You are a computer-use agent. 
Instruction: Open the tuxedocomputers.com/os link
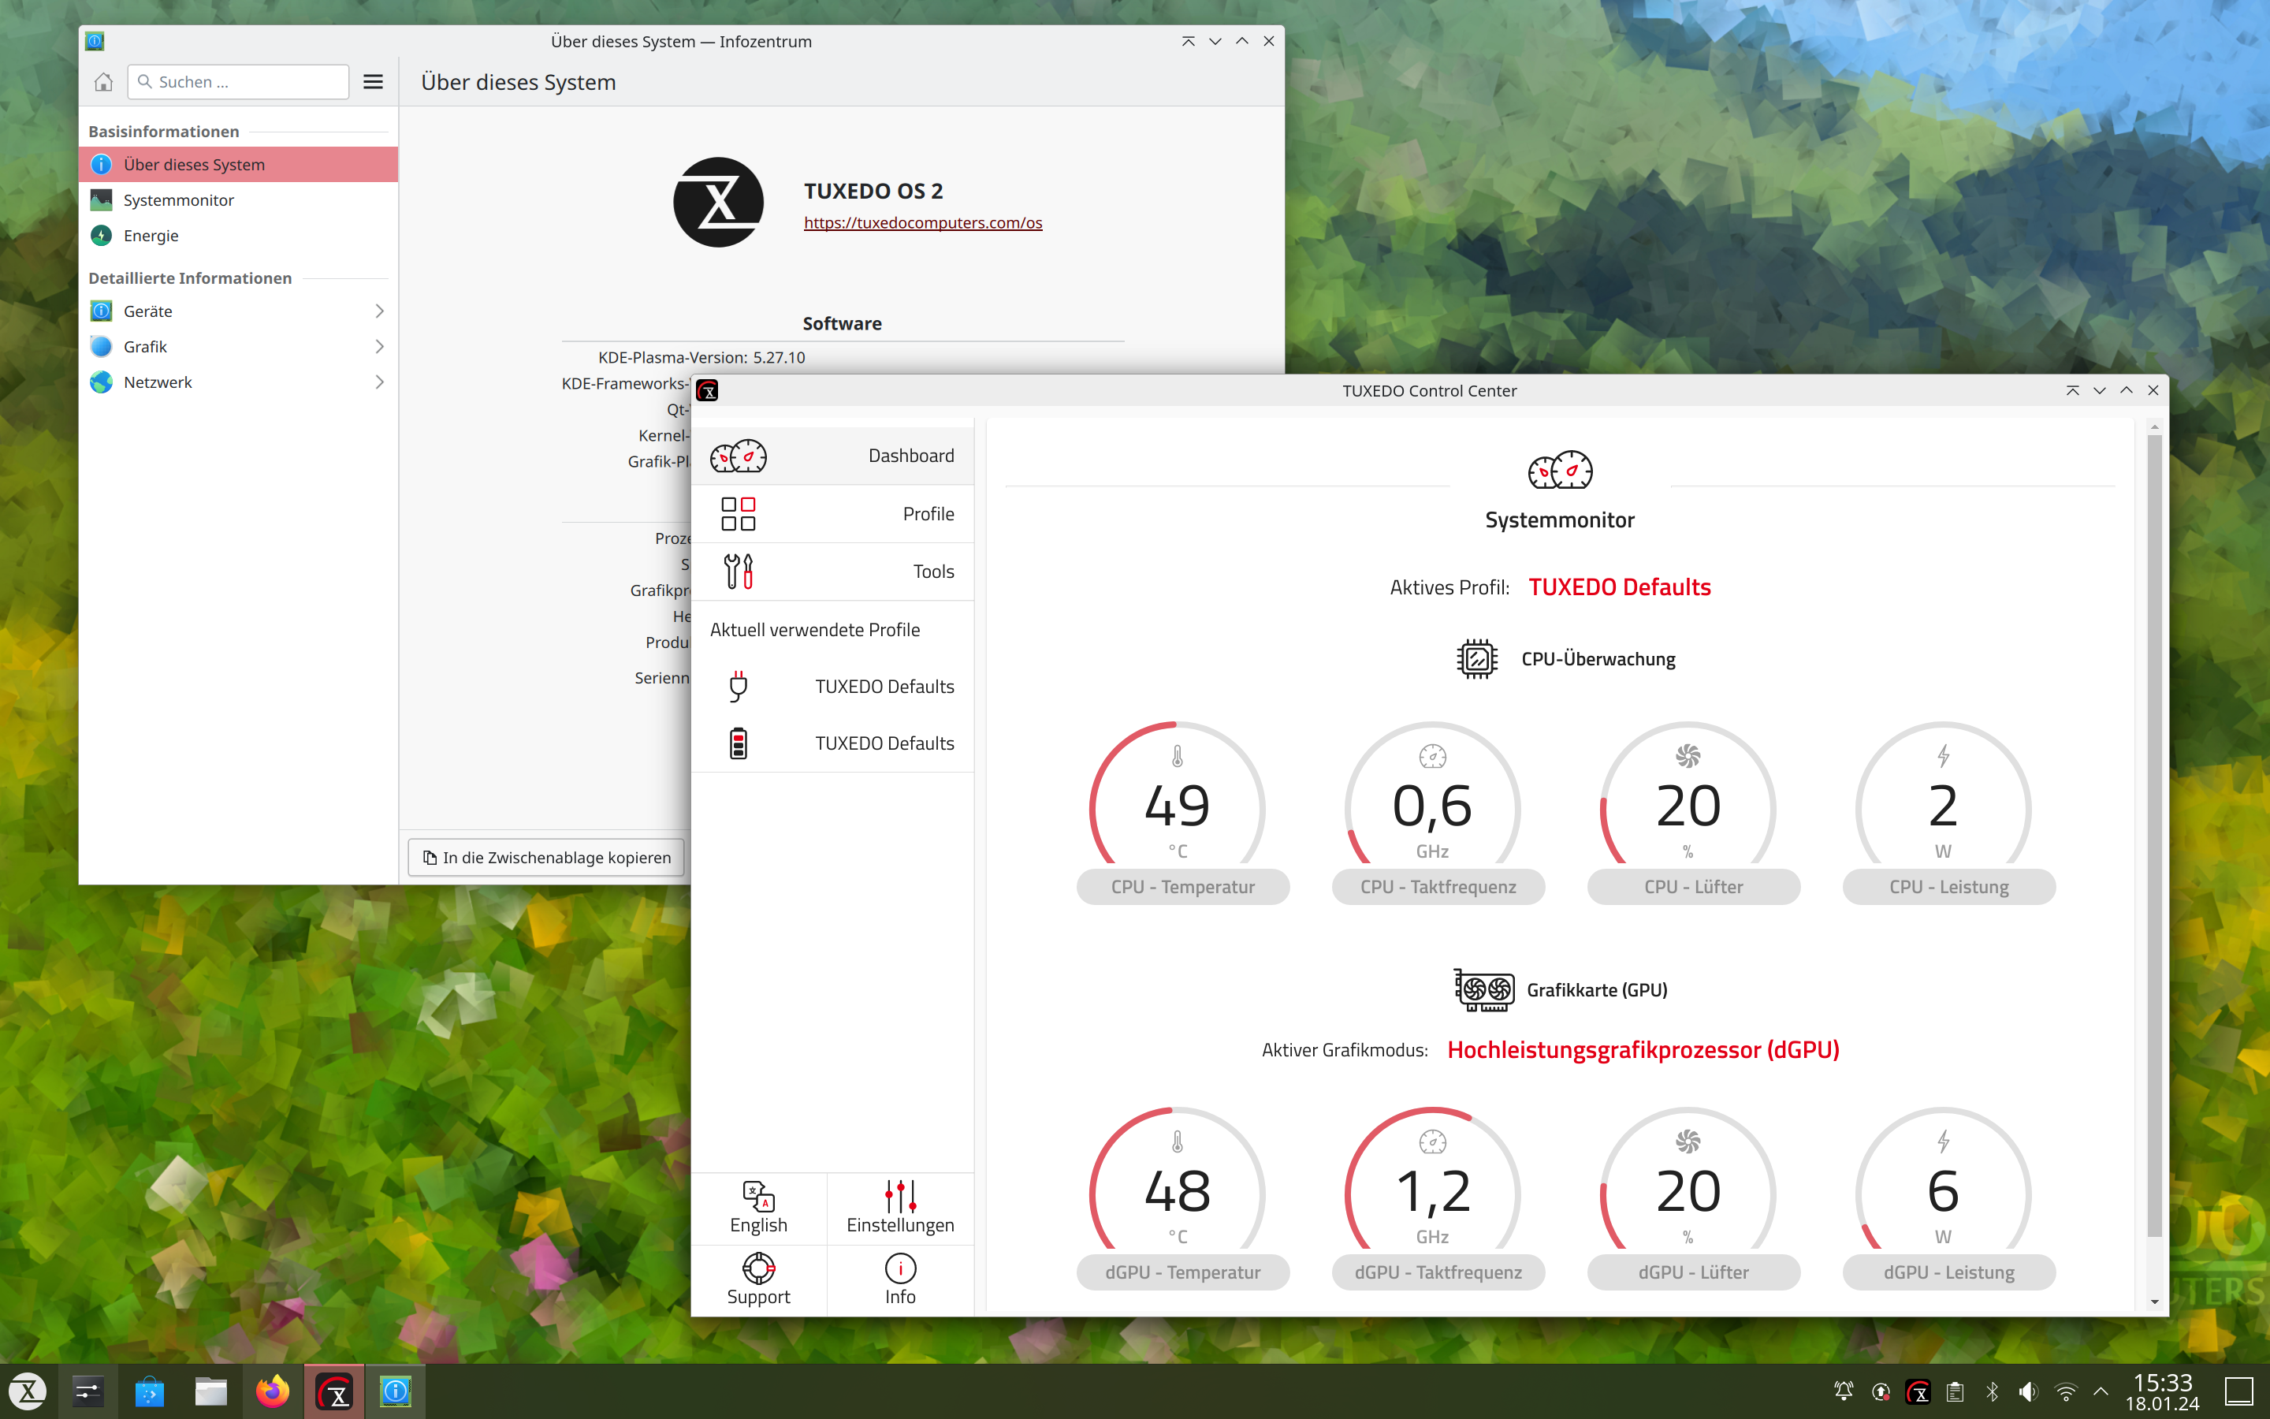tap(923, 222)
